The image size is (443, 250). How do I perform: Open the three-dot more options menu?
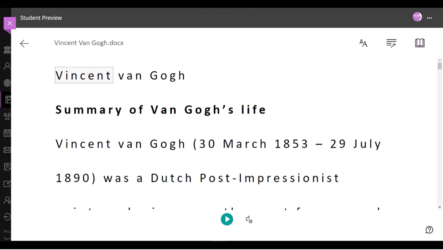click(x=429, y=18)
